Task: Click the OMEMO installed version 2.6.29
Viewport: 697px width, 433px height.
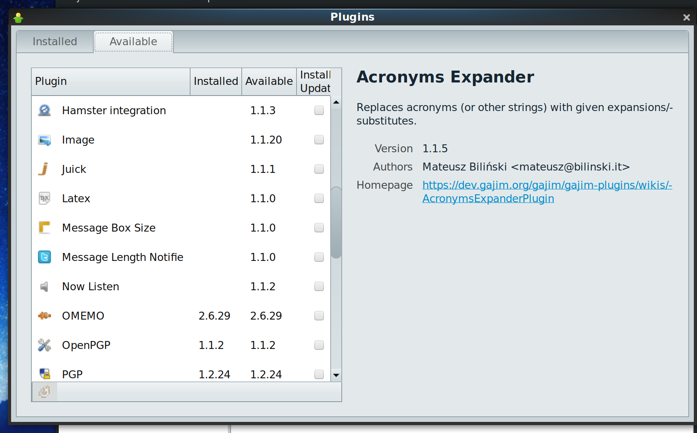Action: 214,316
